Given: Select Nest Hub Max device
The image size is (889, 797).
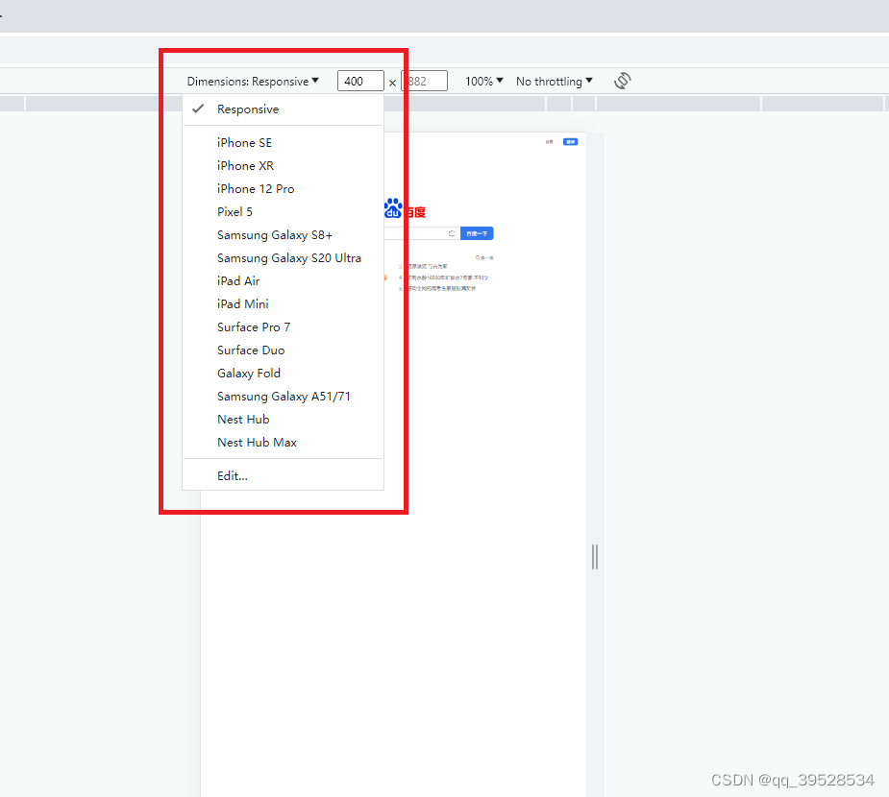Looking at the screenshot, I should [x=283, y=443].
